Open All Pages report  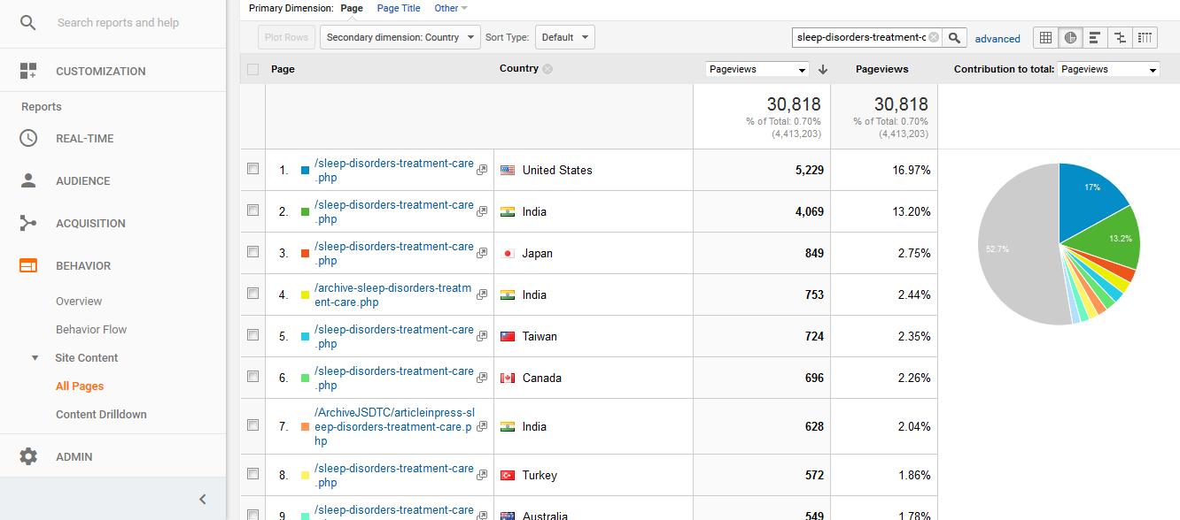coord(80,386)
